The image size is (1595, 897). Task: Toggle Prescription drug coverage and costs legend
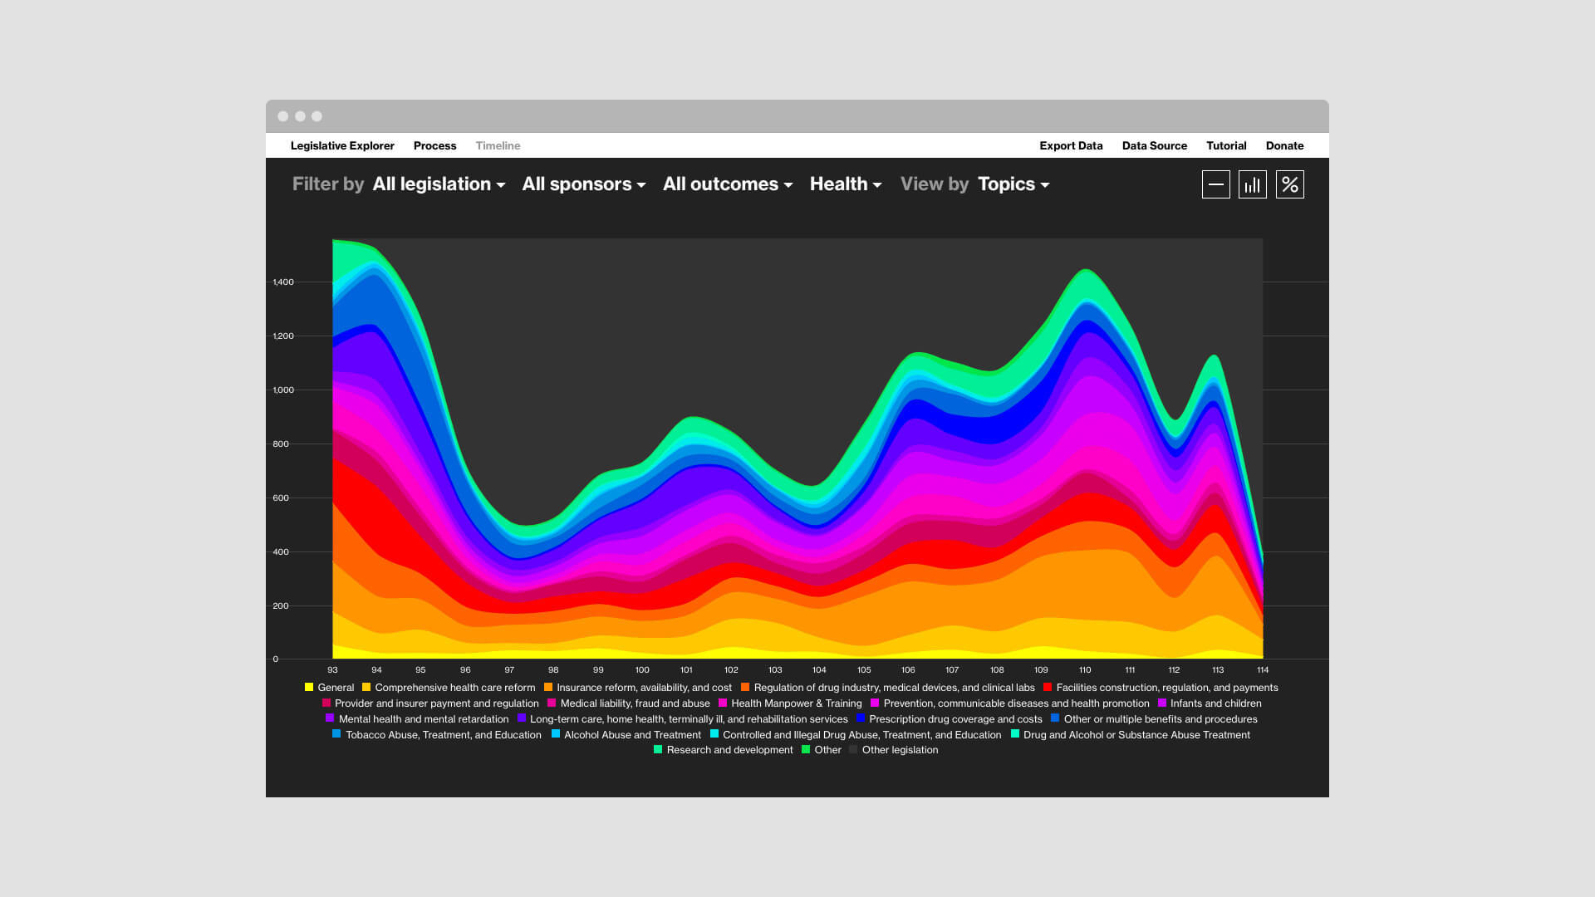tap(950, 719)
